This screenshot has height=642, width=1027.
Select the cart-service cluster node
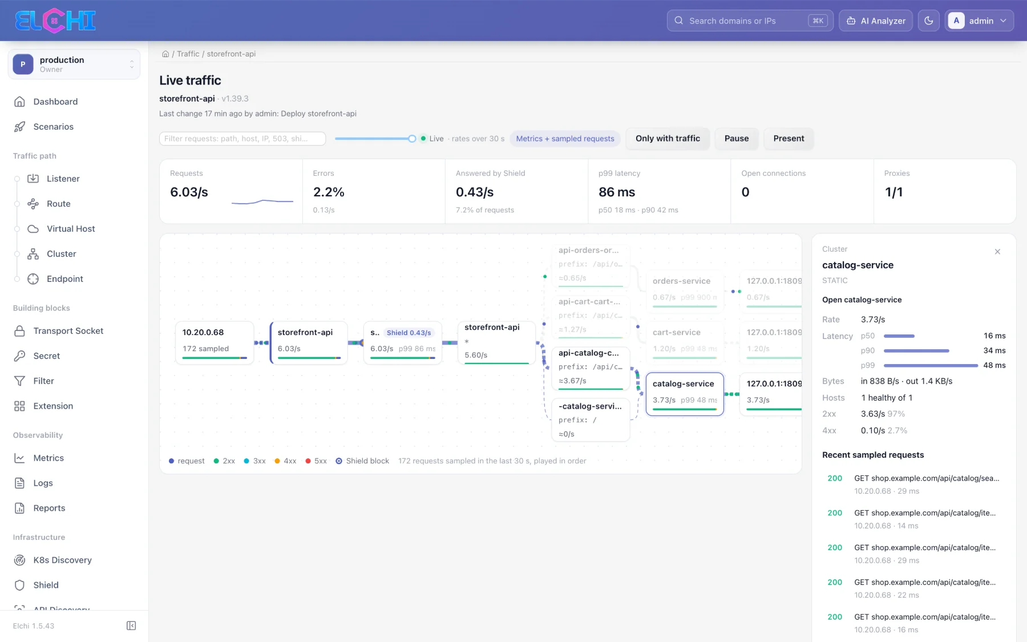[x=685, y=342]
